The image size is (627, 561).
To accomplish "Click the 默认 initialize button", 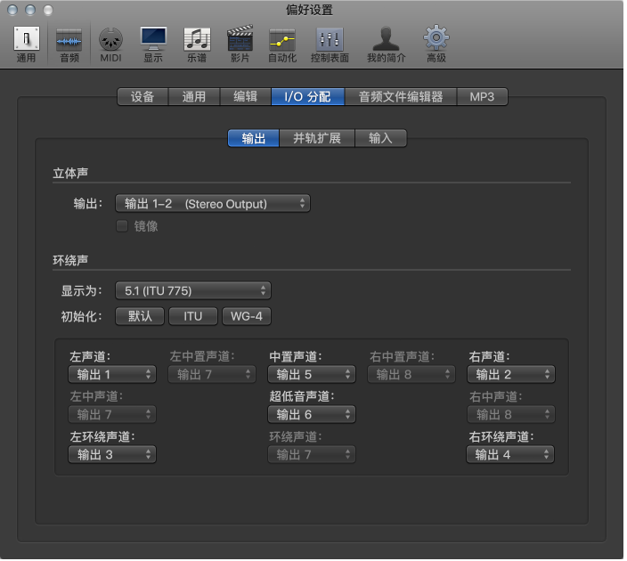I will click(x=140, y=316).
